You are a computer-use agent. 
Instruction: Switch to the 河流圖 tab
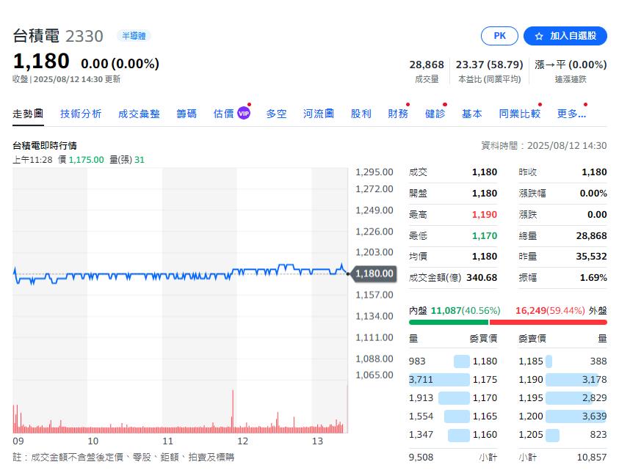[319, 114]
